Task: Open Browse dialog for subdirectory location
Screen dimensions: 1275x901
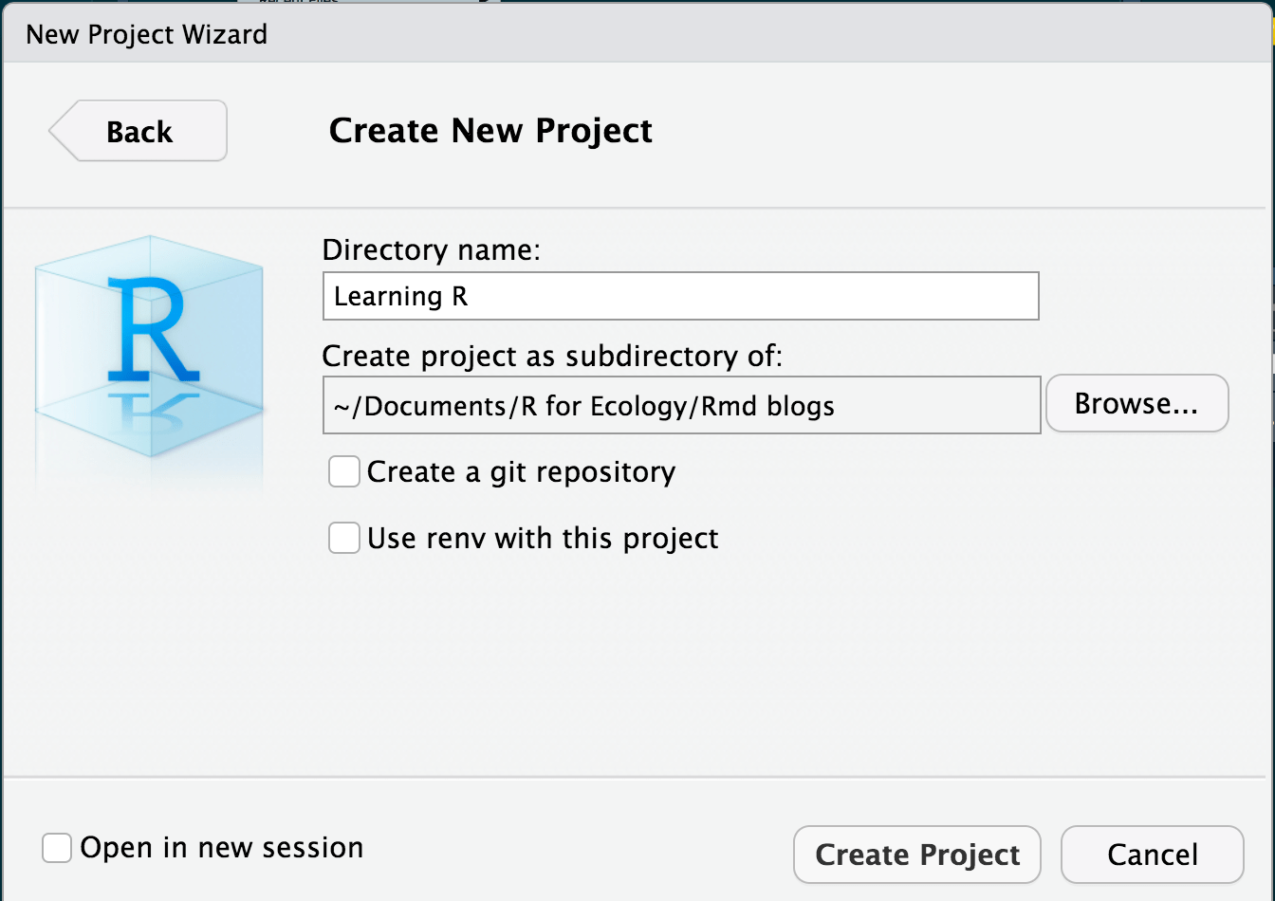Action: pos(1136,403)
